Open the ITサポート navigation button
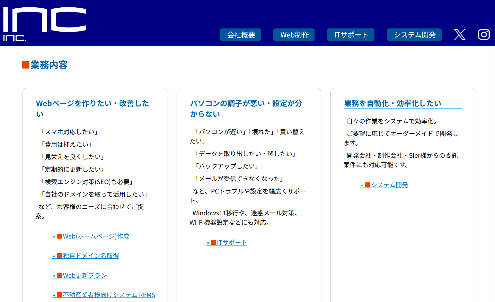This screenshot has height=302, width=495. (x=351, y=34)
